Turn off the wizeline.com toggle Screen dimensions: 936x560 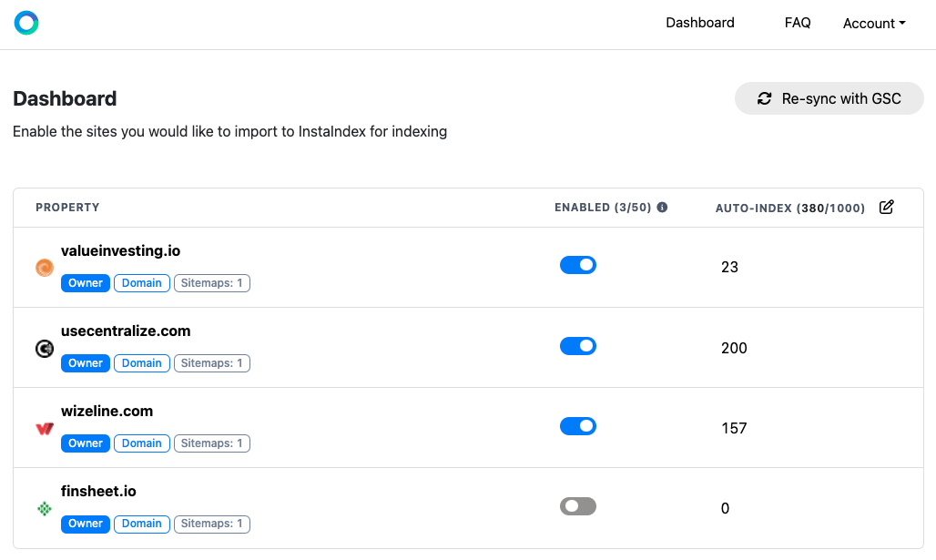[578, 426]
